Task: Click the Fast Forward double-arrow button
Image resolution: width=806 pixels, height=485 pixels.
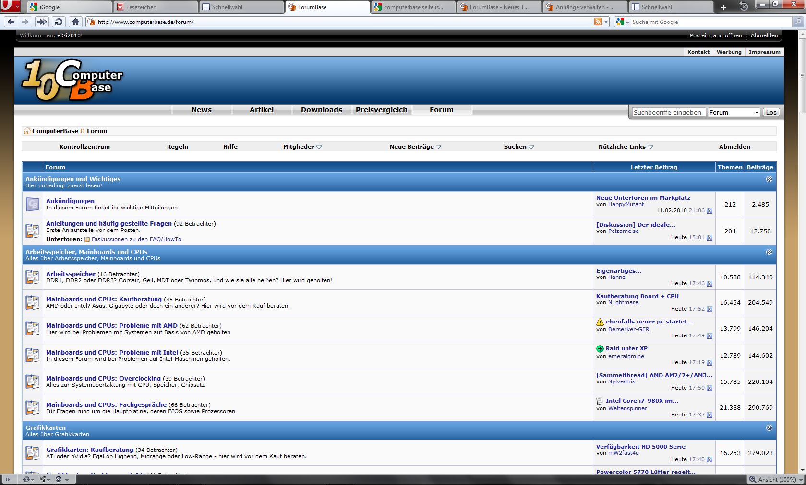Action: (x=42, y=22)
